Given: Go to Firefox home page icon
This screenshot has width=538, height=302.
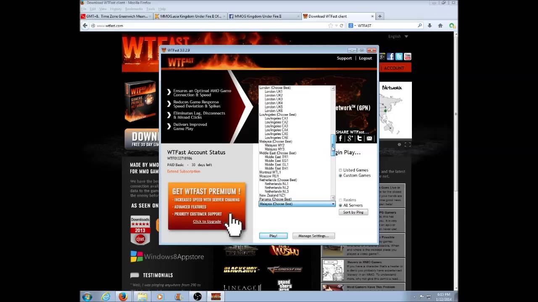Looking at the screenshot, I should (x=440, y=26).
